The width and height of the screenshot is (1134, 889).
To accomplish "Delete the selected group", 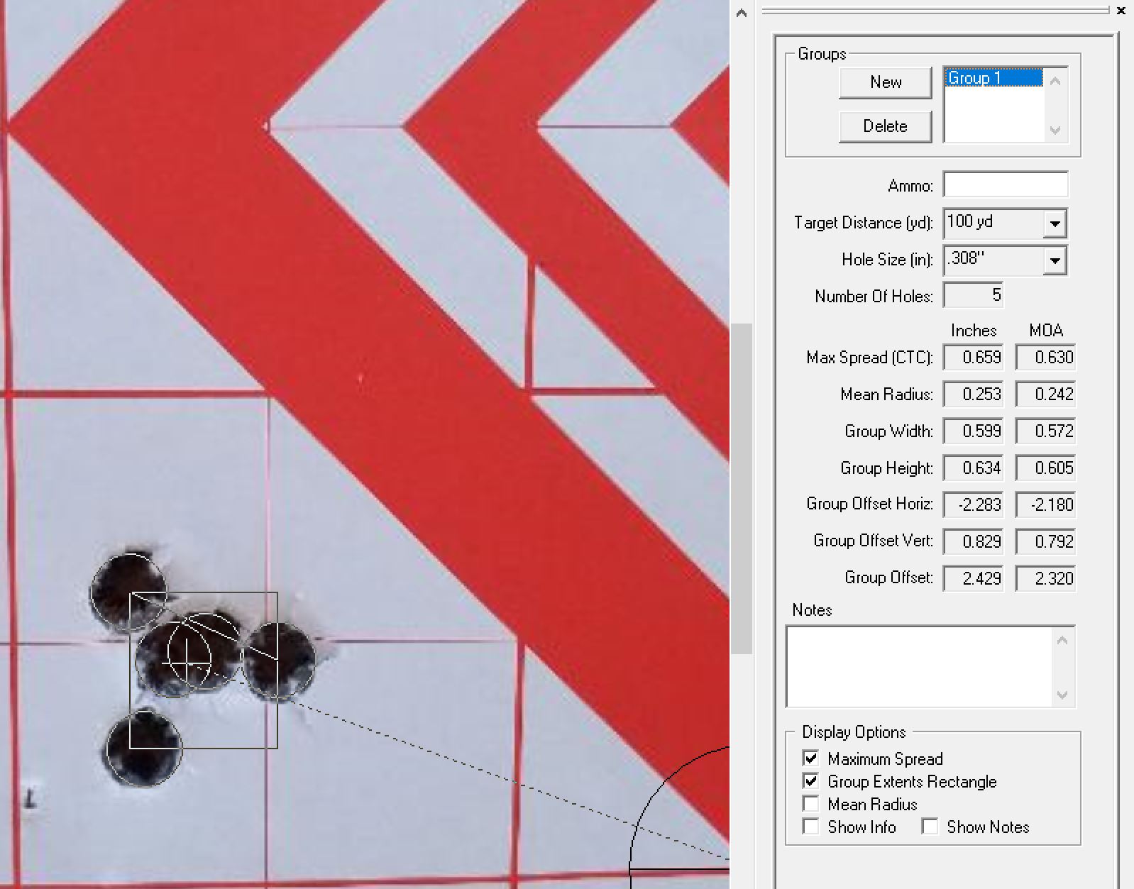I will click(885, 126).
